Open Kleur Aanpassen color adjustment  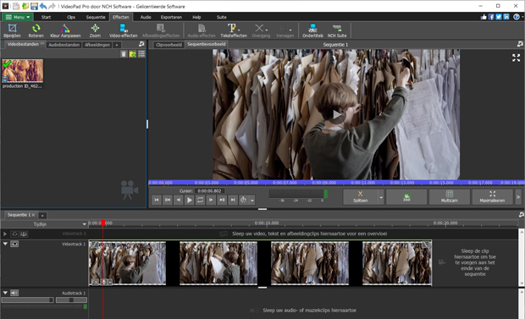pyautogui.click(x=65, y=30)
